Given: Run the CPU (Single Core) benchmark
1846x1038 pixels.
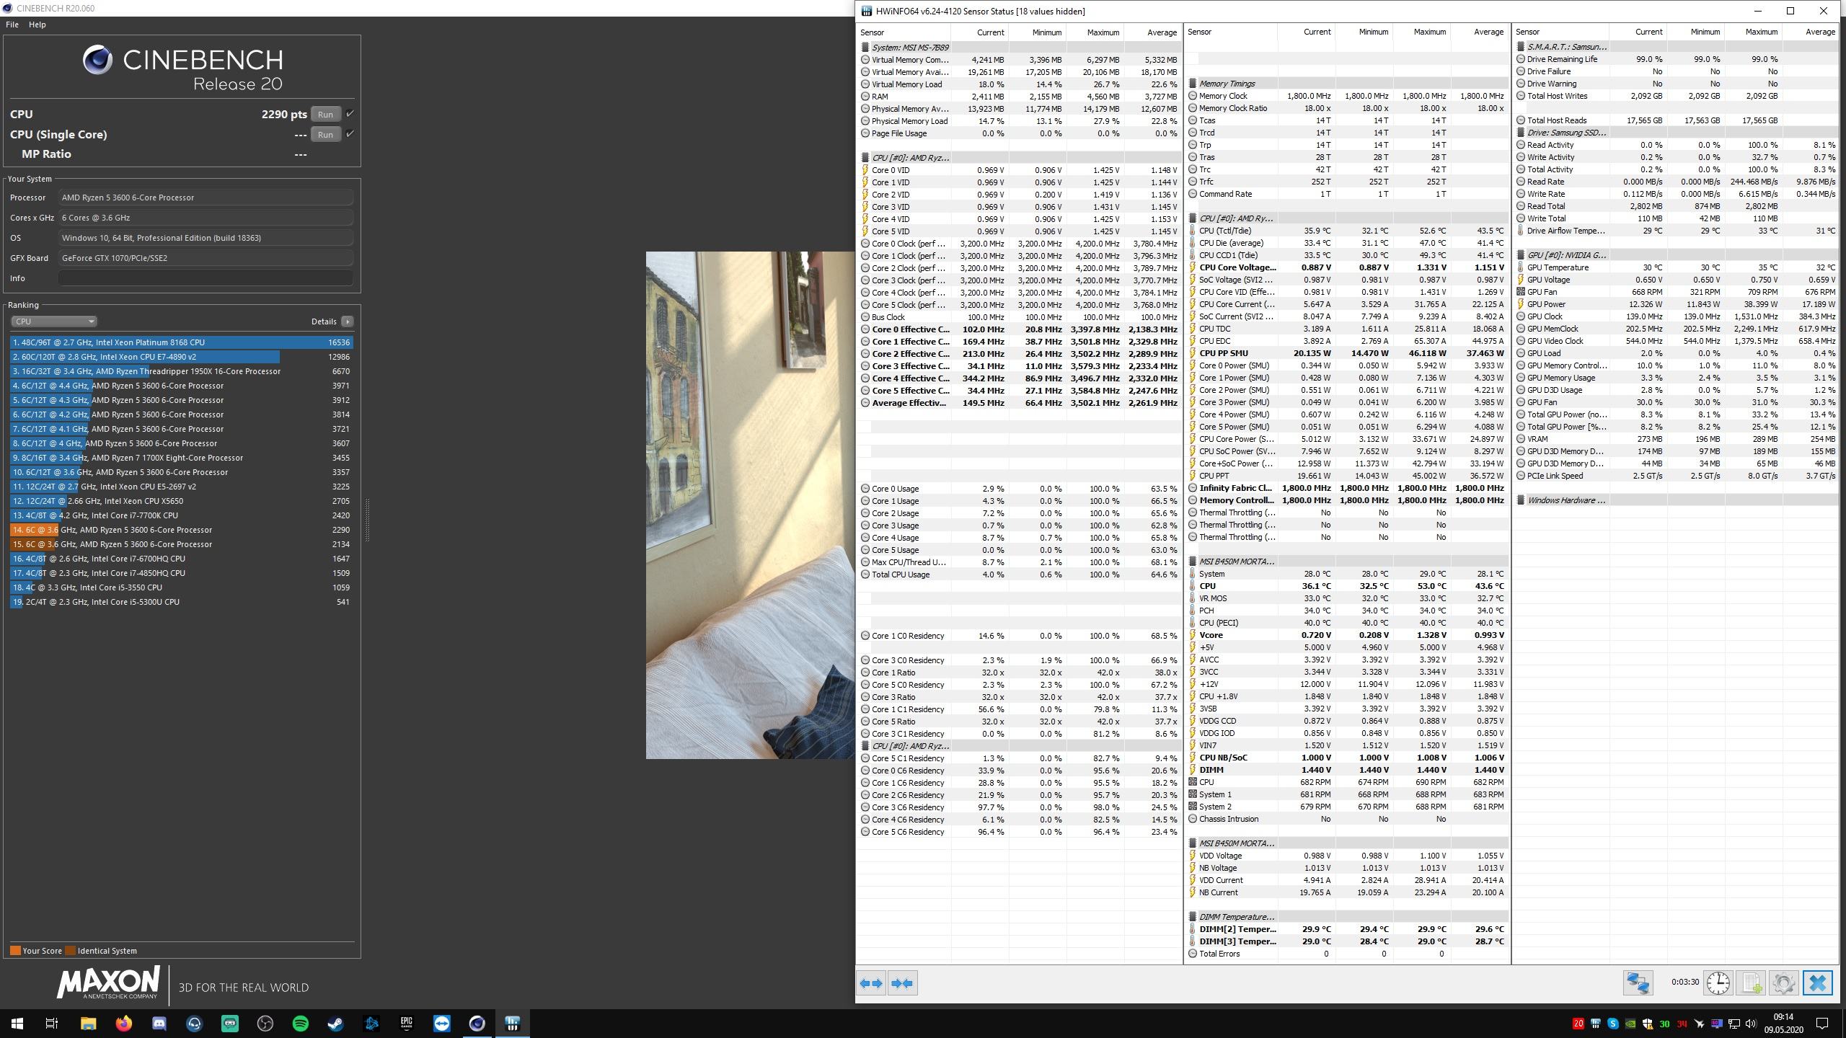Looking at the screenshot, I should point(325,134).
